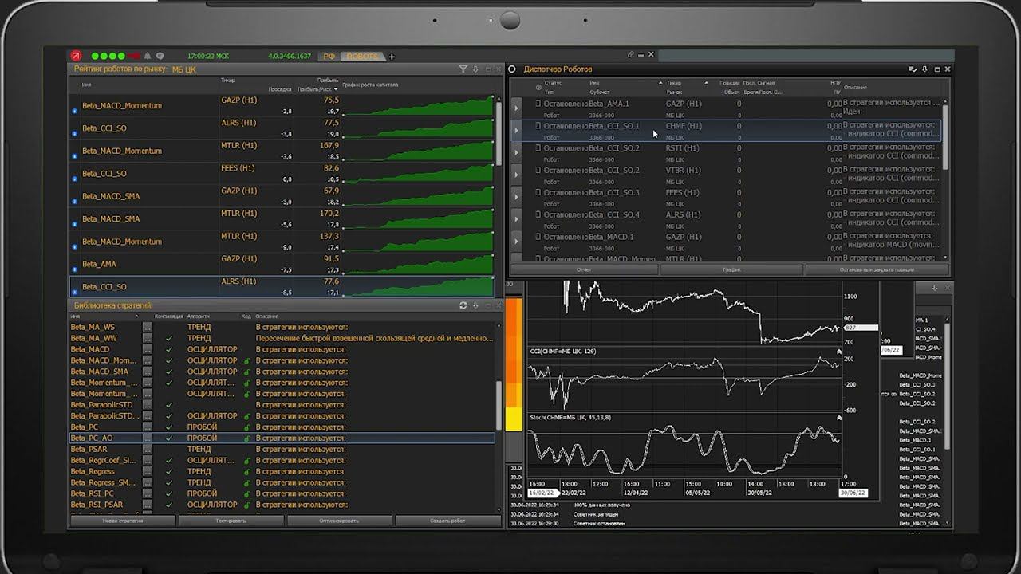Click status icon of Beta_MACD.1 robot
1021x574 pixels.
click(x=538, y=237)
